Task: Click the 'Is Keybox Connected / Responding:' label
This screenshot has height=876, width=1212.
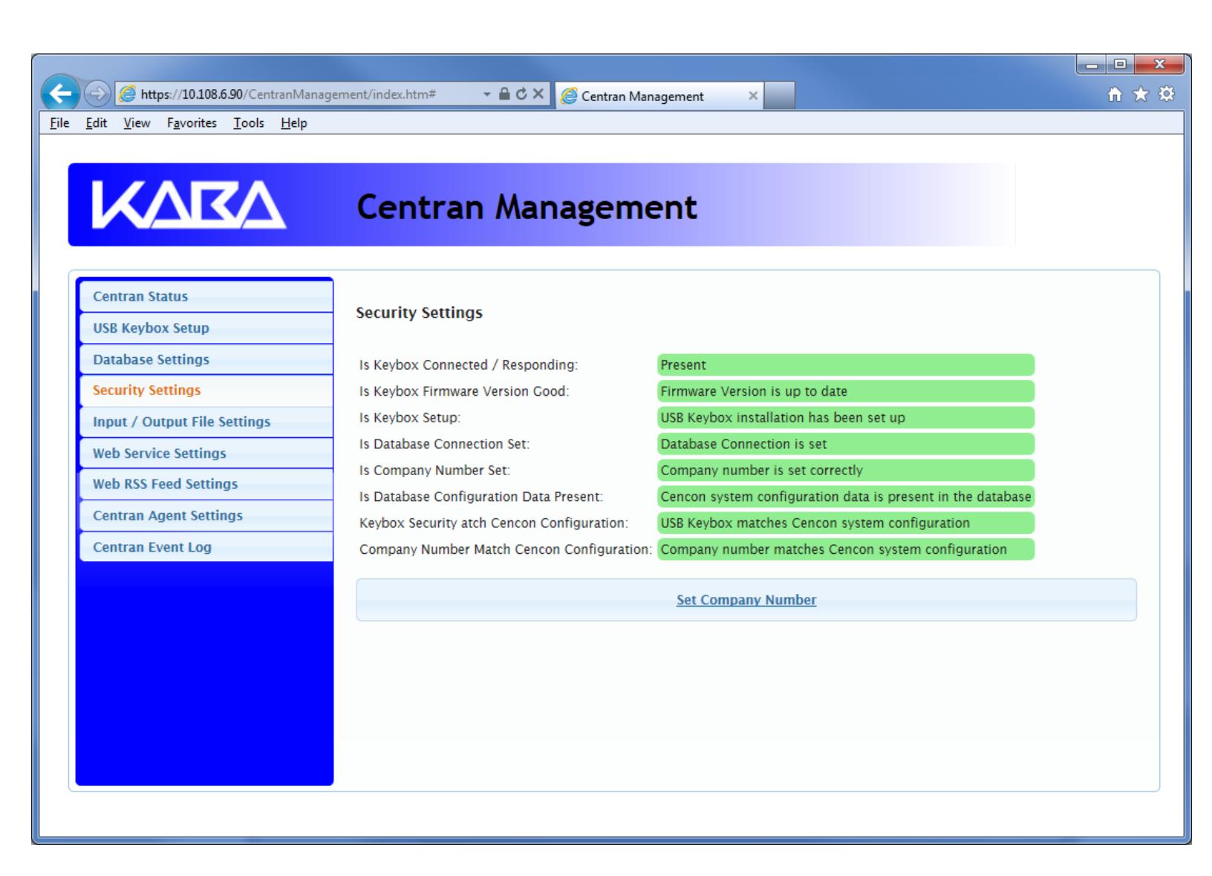Action: [469, 365]
